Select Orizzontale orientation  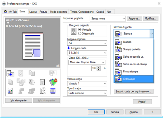pos(86,34)
